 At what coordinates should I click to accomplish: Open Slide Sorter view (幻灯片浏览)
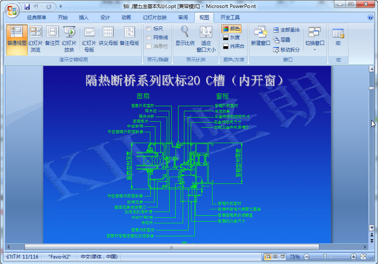click(35, 40)
